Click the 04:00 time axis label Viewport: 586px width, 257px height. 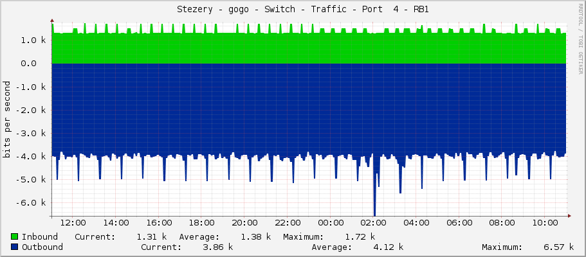click(416, 223)
